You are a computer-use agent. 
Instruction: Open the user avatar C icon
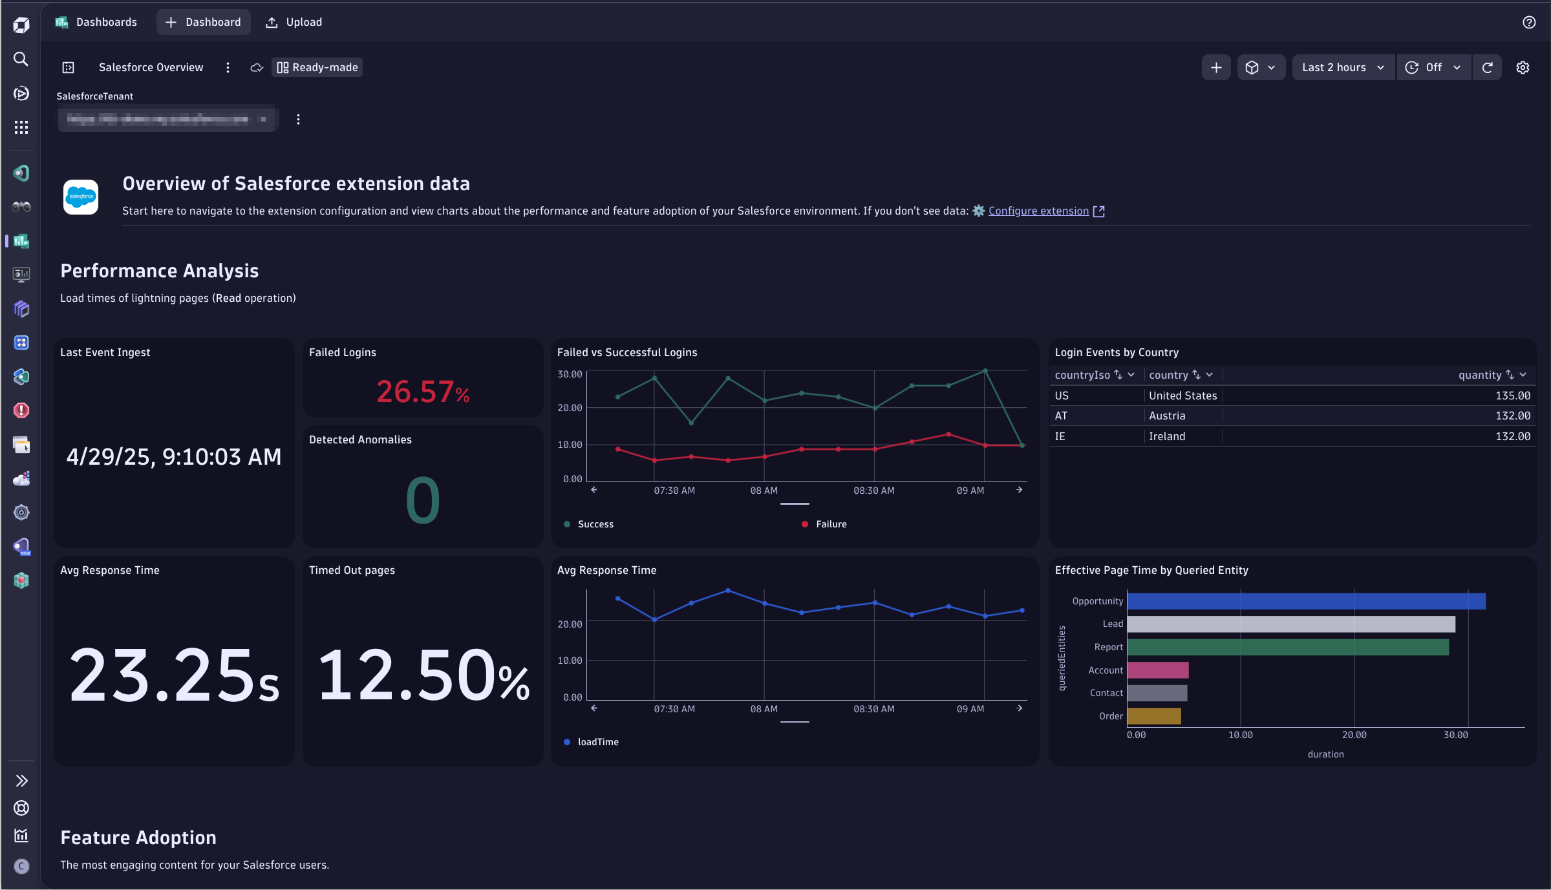tap(21, 866)
